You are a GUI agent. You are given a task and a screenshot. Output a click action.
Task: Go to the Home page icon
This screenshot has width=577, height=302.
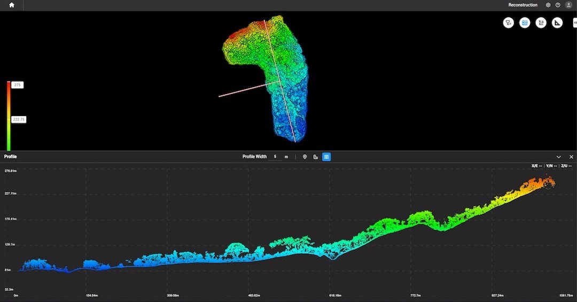pyautogui.click(x=12, y=5)
